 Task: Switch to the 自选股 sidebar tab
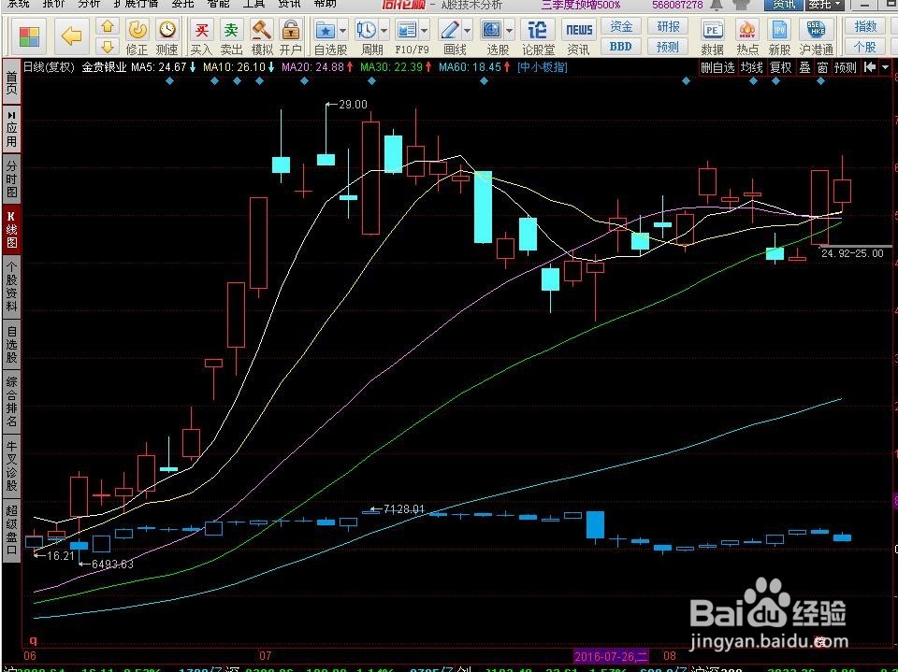[11, 344]
